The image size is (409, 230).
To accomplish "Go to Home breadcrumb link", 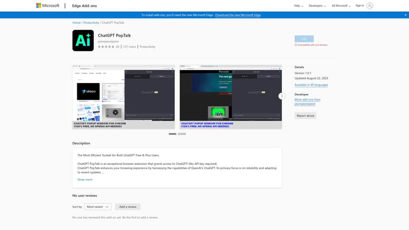I will pyautogui.click(x=77, y=23).
